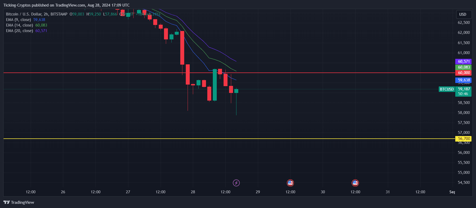This screenshot has height=208, width=476.
Task: Click the publisher header text Ticking-Cryptos
Action: click(17, 5)
